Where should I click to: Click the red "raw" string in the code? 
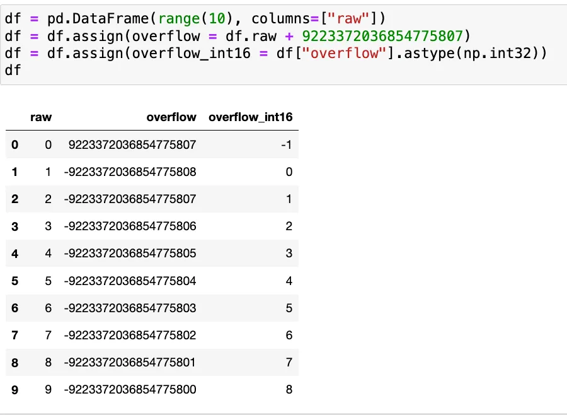[x=349, y=18]
